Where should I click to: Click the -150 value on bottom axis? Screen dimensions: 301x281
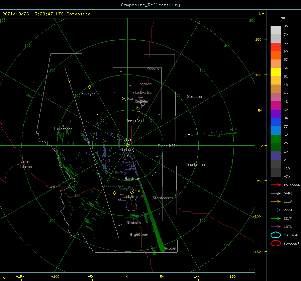(x=20, y=276)
